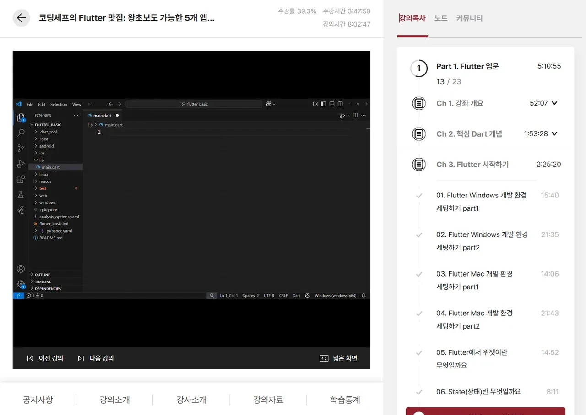The height and width of the screenshot is (415, 586).
Task: Click the navigate forward arrow in VS Code
Action: click(119, 104)
